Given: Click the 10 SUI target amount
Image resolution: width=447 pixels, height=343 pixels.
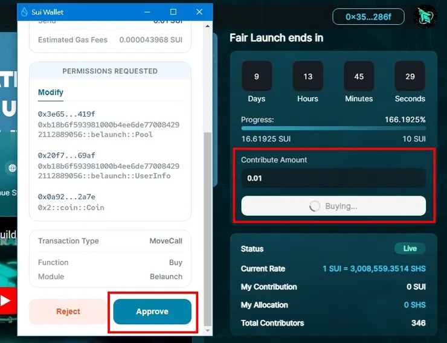Looking at the screenshot, I should 414,139.
